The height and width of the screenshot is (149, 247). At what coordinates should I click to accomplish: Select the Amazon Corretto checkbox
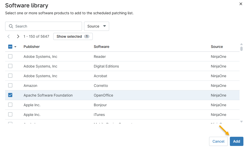(10, 85)
